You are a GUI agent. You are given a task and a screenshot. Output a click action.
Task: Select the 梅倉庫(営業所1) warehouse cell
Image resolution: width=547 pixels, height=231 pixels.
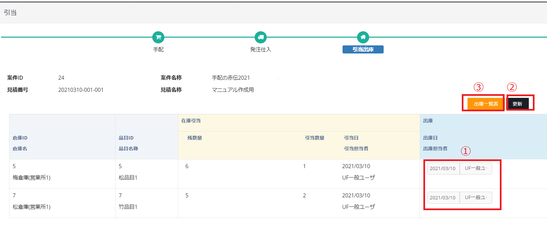point(32,178)
